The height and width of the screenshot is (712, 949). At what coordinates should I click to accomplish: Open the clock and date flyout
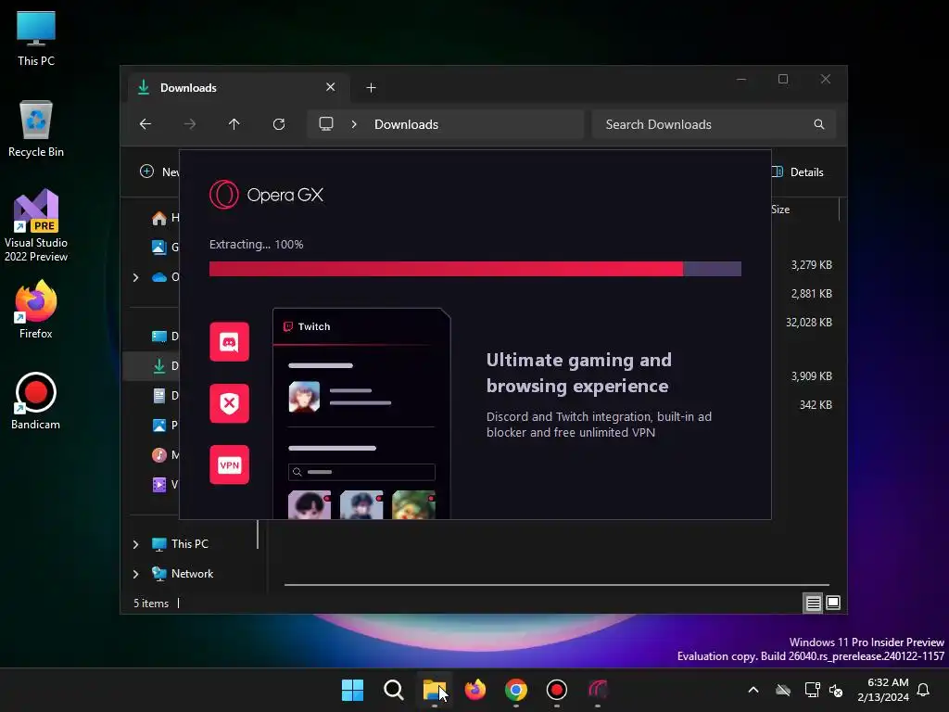(883, 690)
